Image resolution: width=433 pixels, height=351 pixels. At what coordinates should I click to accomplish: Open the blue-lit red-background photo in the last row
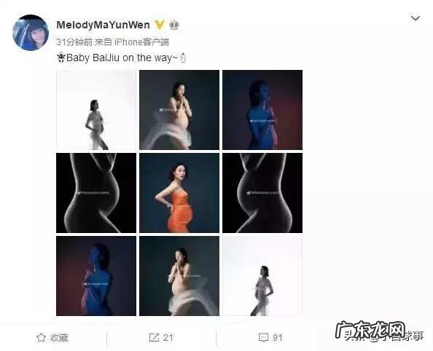tap(96, 276)
